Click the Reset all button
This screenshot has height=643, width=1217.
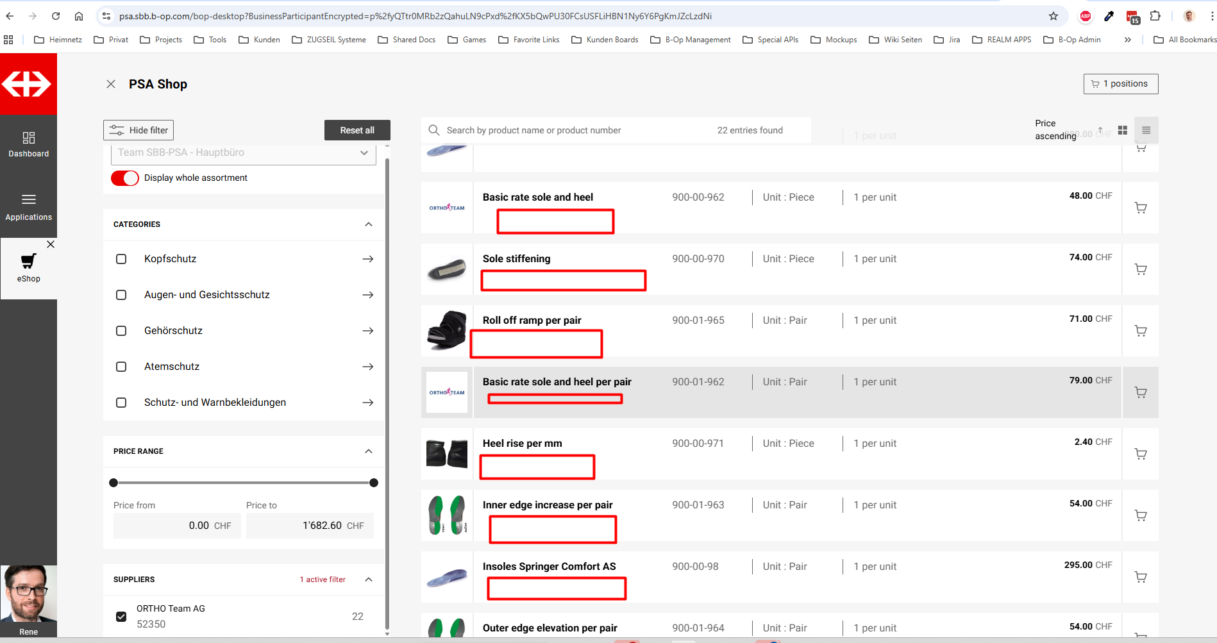(x=357, y=130)
